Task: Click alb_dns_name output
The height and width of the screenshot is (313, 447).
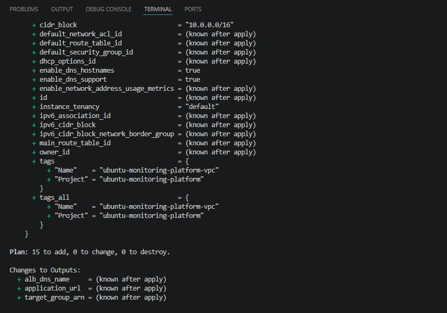Action: click(x=47, y=279)
